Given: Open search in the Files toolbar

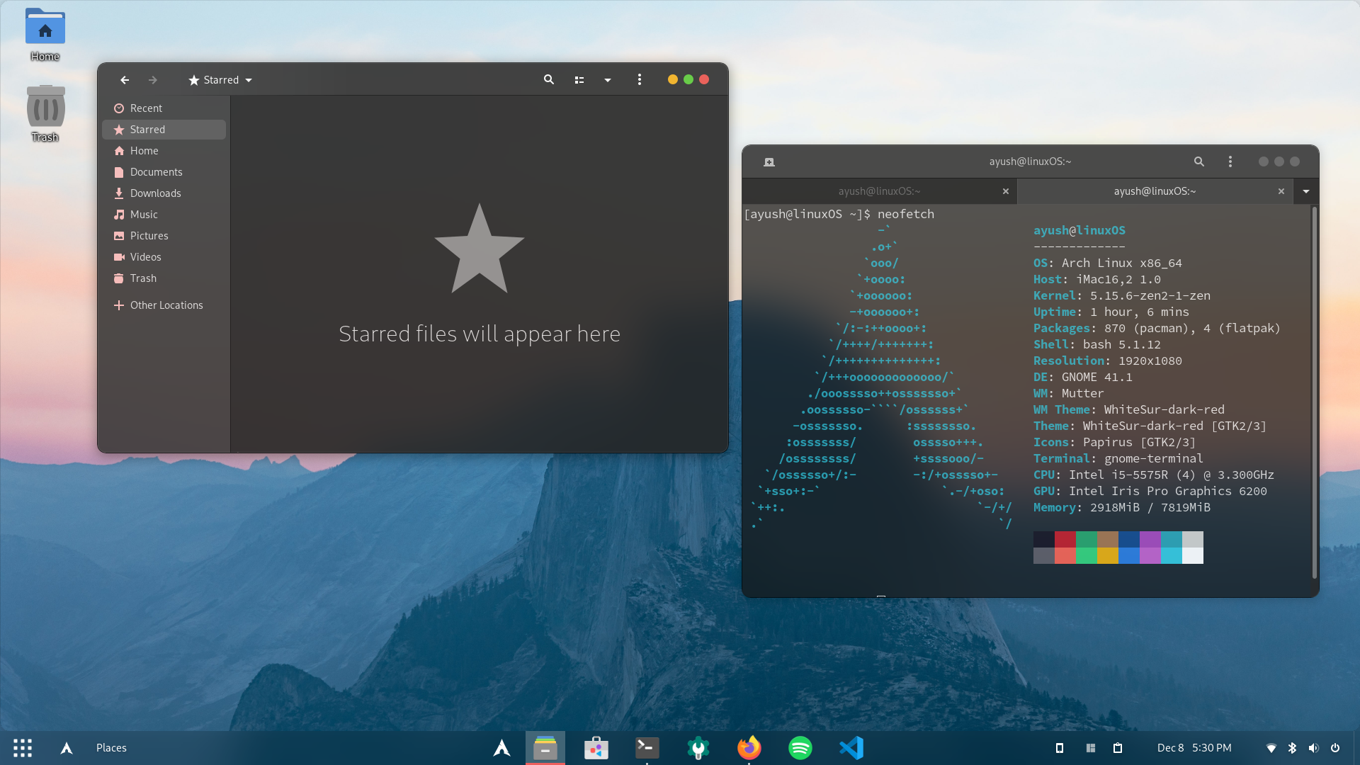Looking at the screenshot, I should point(549,79).
